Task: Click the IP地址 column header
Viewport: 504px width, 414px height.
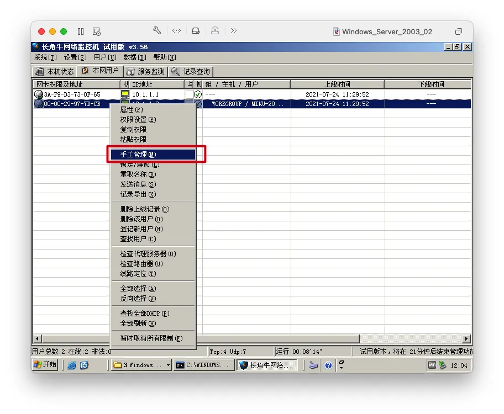Action: pyautogui.click(x=156, y=84)
